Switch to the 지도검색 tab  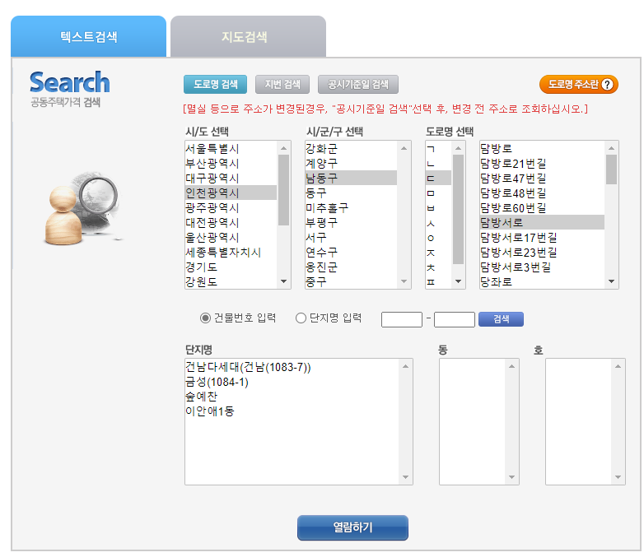pyautogui.click(x=248, y=36)
